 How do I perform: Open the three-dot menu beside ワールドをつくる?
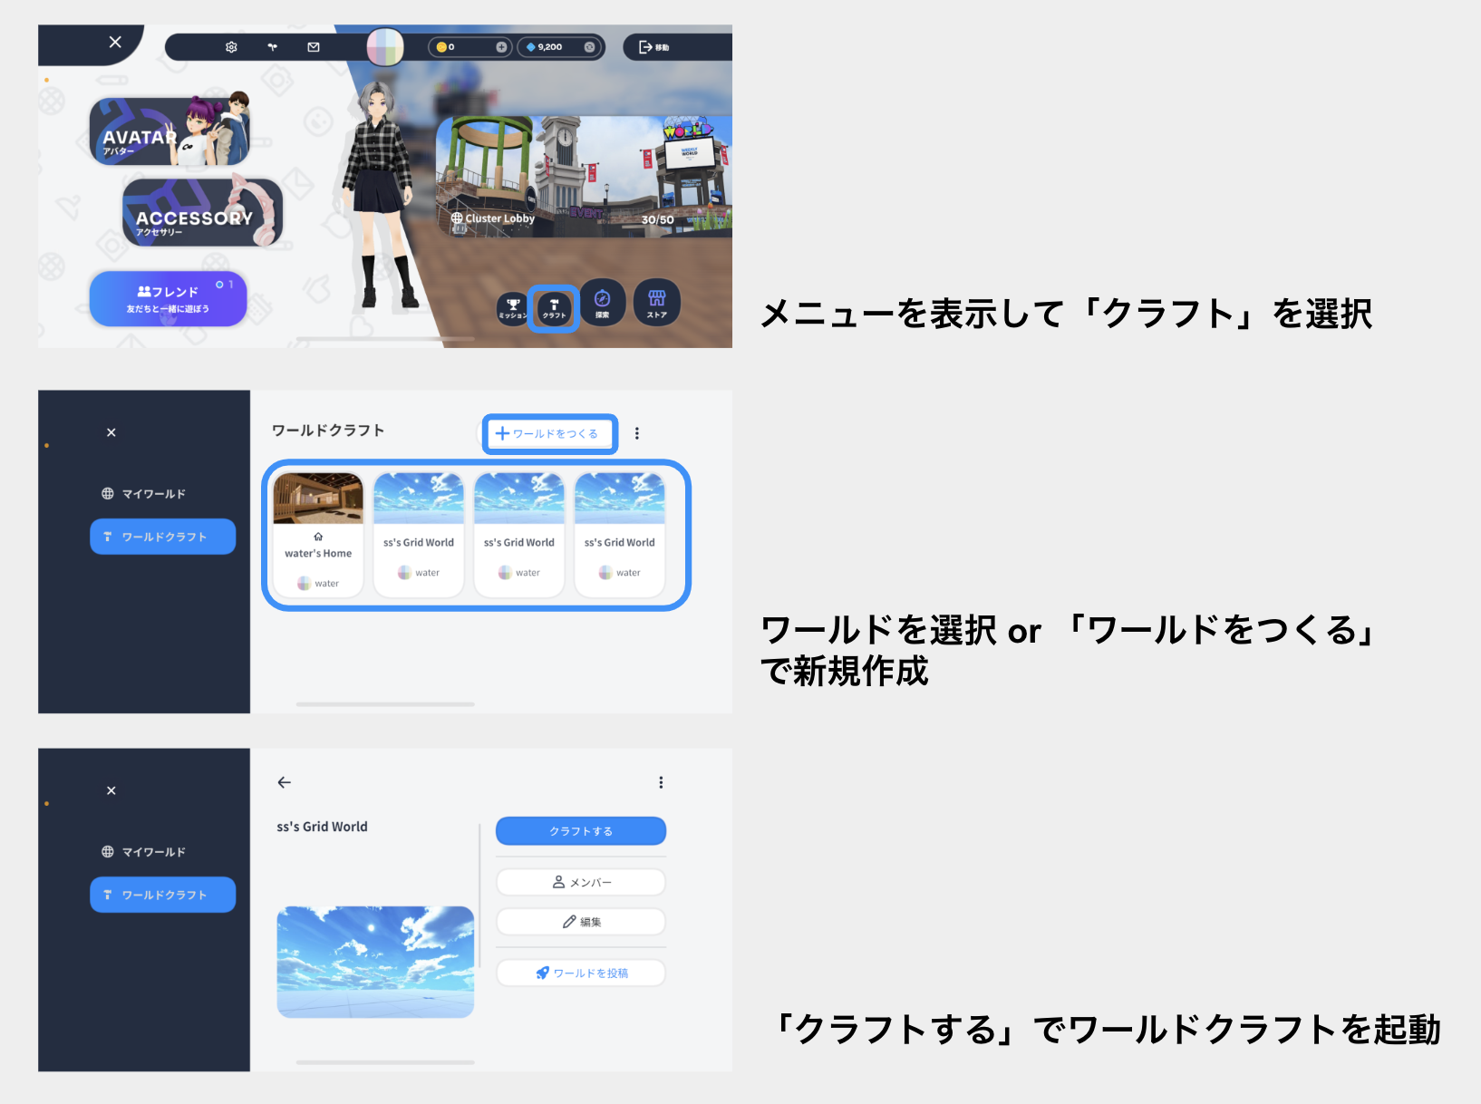[637, 433]
